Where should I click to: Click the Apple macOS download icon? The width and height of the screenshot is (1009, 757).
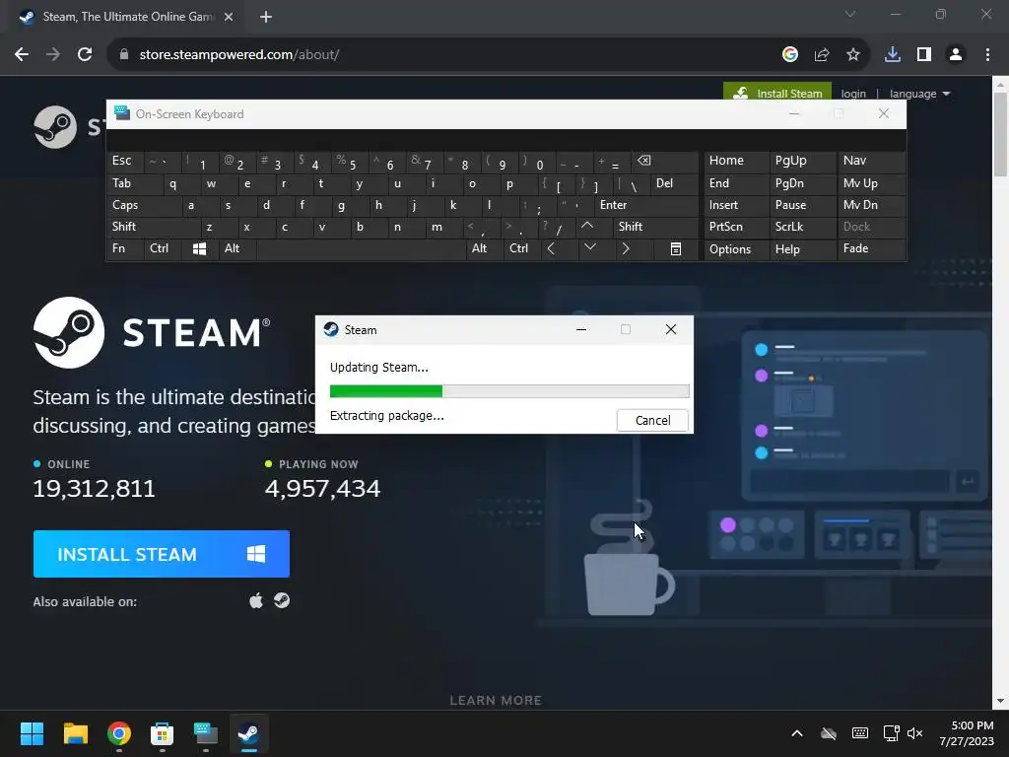[x=256, y=600]
